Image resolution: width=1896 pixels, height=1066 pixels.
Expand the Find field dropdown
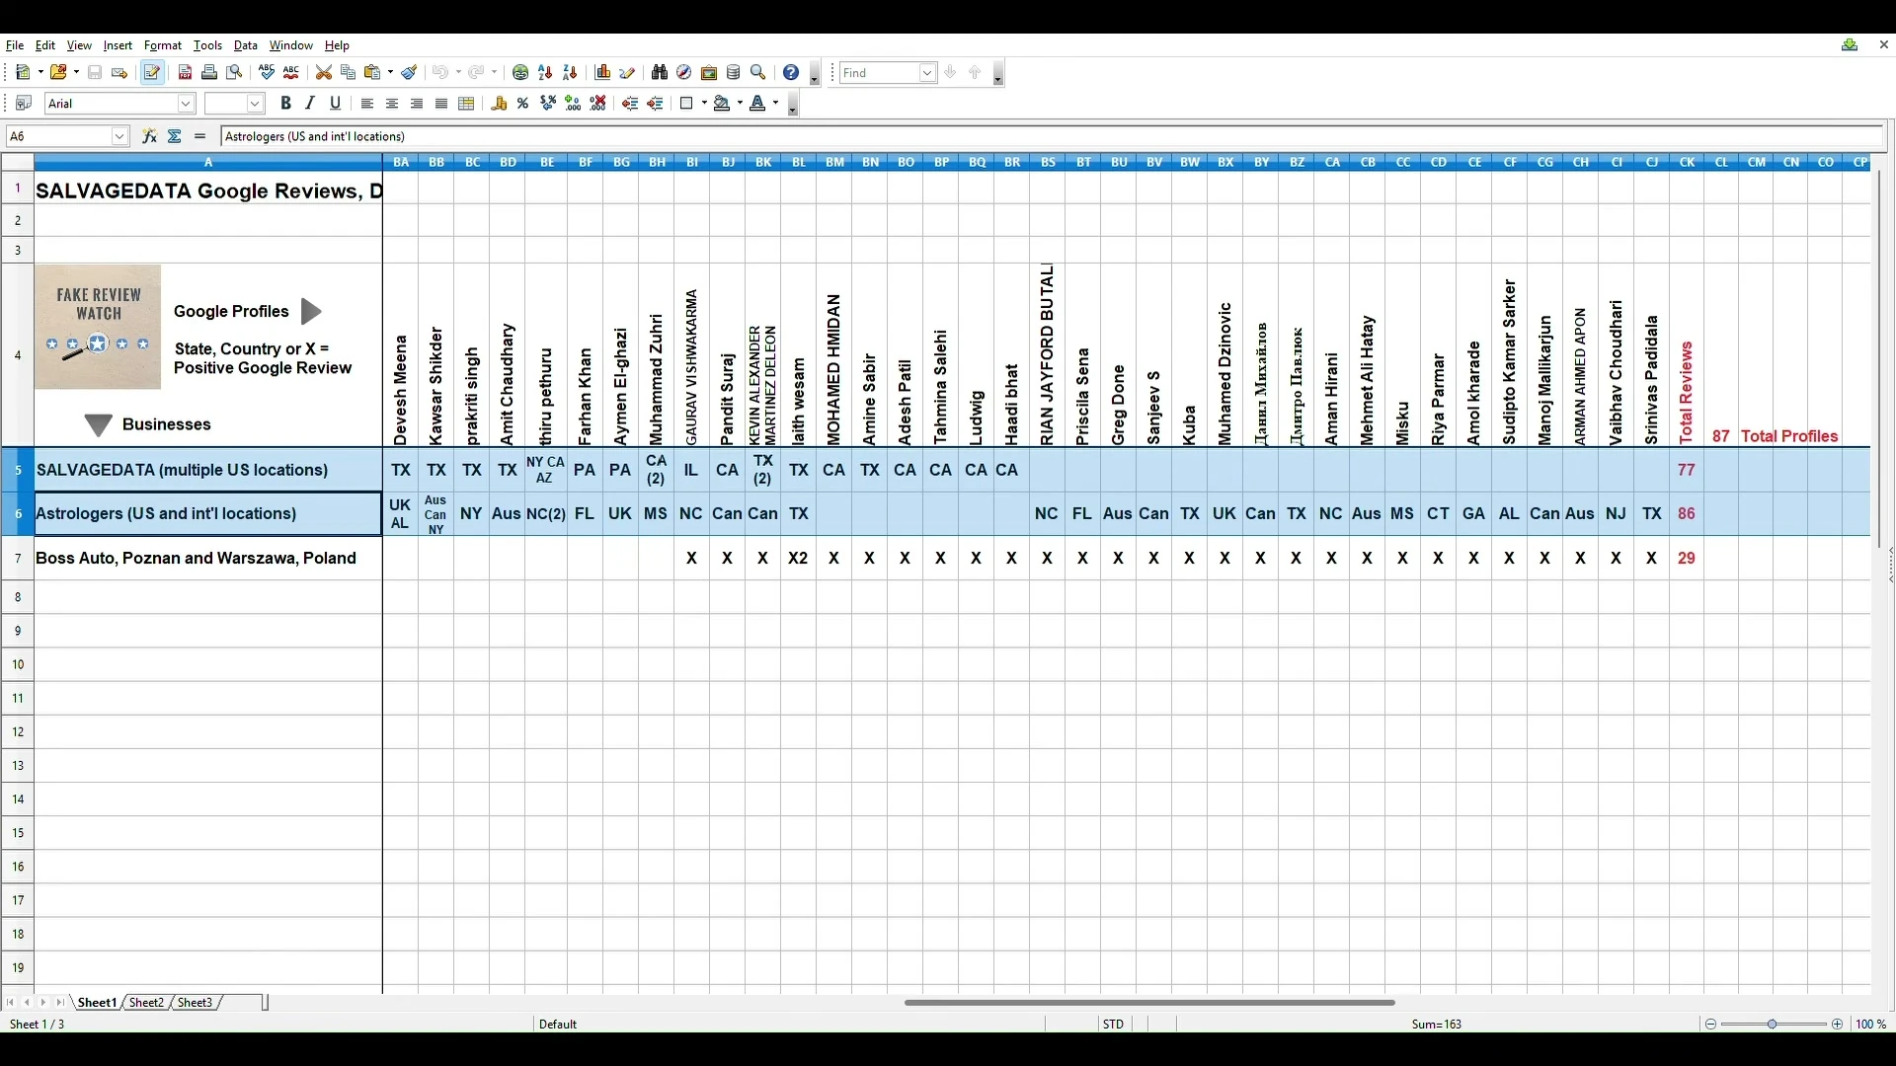pos(927,73)
